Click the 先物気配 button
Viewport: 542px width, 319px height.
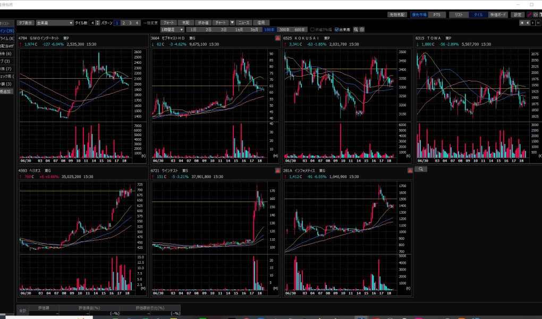(396, 15)
